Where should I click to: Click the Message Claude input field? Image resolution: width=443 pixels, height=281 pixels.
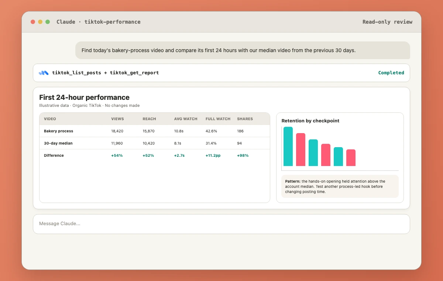pos(221,224)
